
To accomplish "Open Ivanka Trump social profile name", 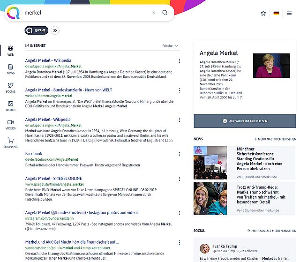I will 225,246.
